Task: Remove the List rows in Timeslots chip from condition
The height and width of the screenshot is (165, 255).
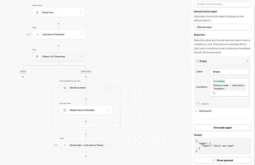Action: [225, 89]
